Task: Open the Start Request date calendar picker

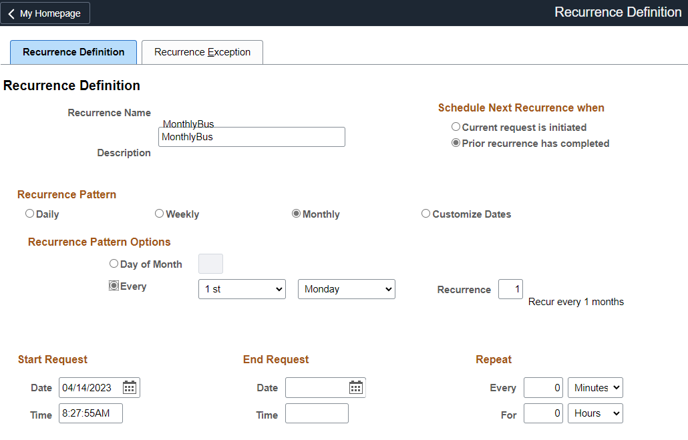Action: [x=129, y=387]
